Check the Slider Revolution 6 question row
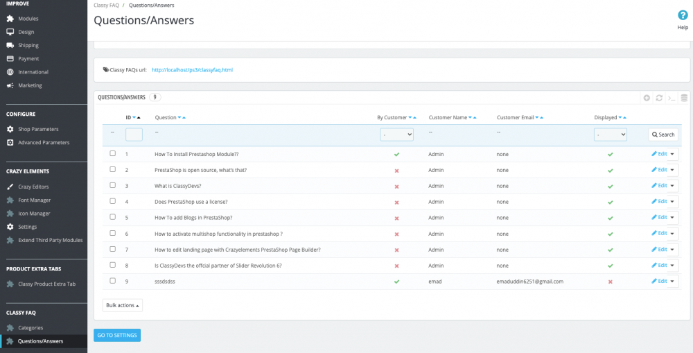693x353 pixels. pos(113,265)
